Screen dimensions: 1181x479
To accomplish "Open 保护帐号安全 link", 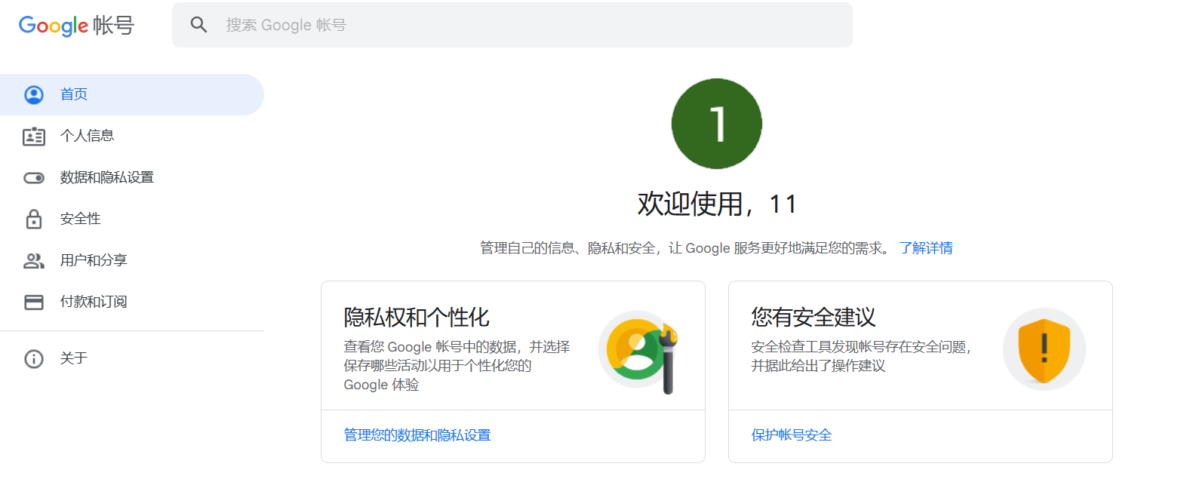I will point(792,435).
